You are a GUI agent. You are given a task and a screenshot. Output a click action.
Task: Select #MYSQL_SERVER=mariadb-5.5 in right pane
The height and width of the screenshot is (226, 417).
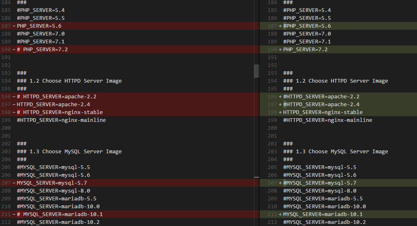[x=323, y=199]
